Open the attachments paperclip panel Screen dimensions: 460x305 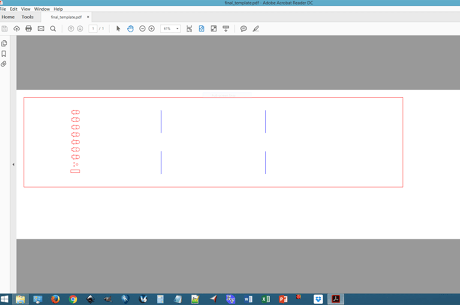[x=4, y=64]
